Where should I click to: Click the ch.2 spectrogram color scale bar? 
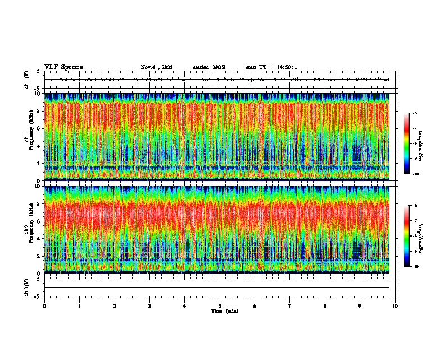coord(406,236)
